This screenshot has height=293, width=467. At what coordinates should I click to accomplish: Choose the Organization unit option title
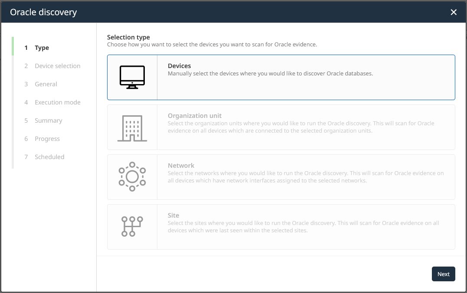tap(195, 116)
